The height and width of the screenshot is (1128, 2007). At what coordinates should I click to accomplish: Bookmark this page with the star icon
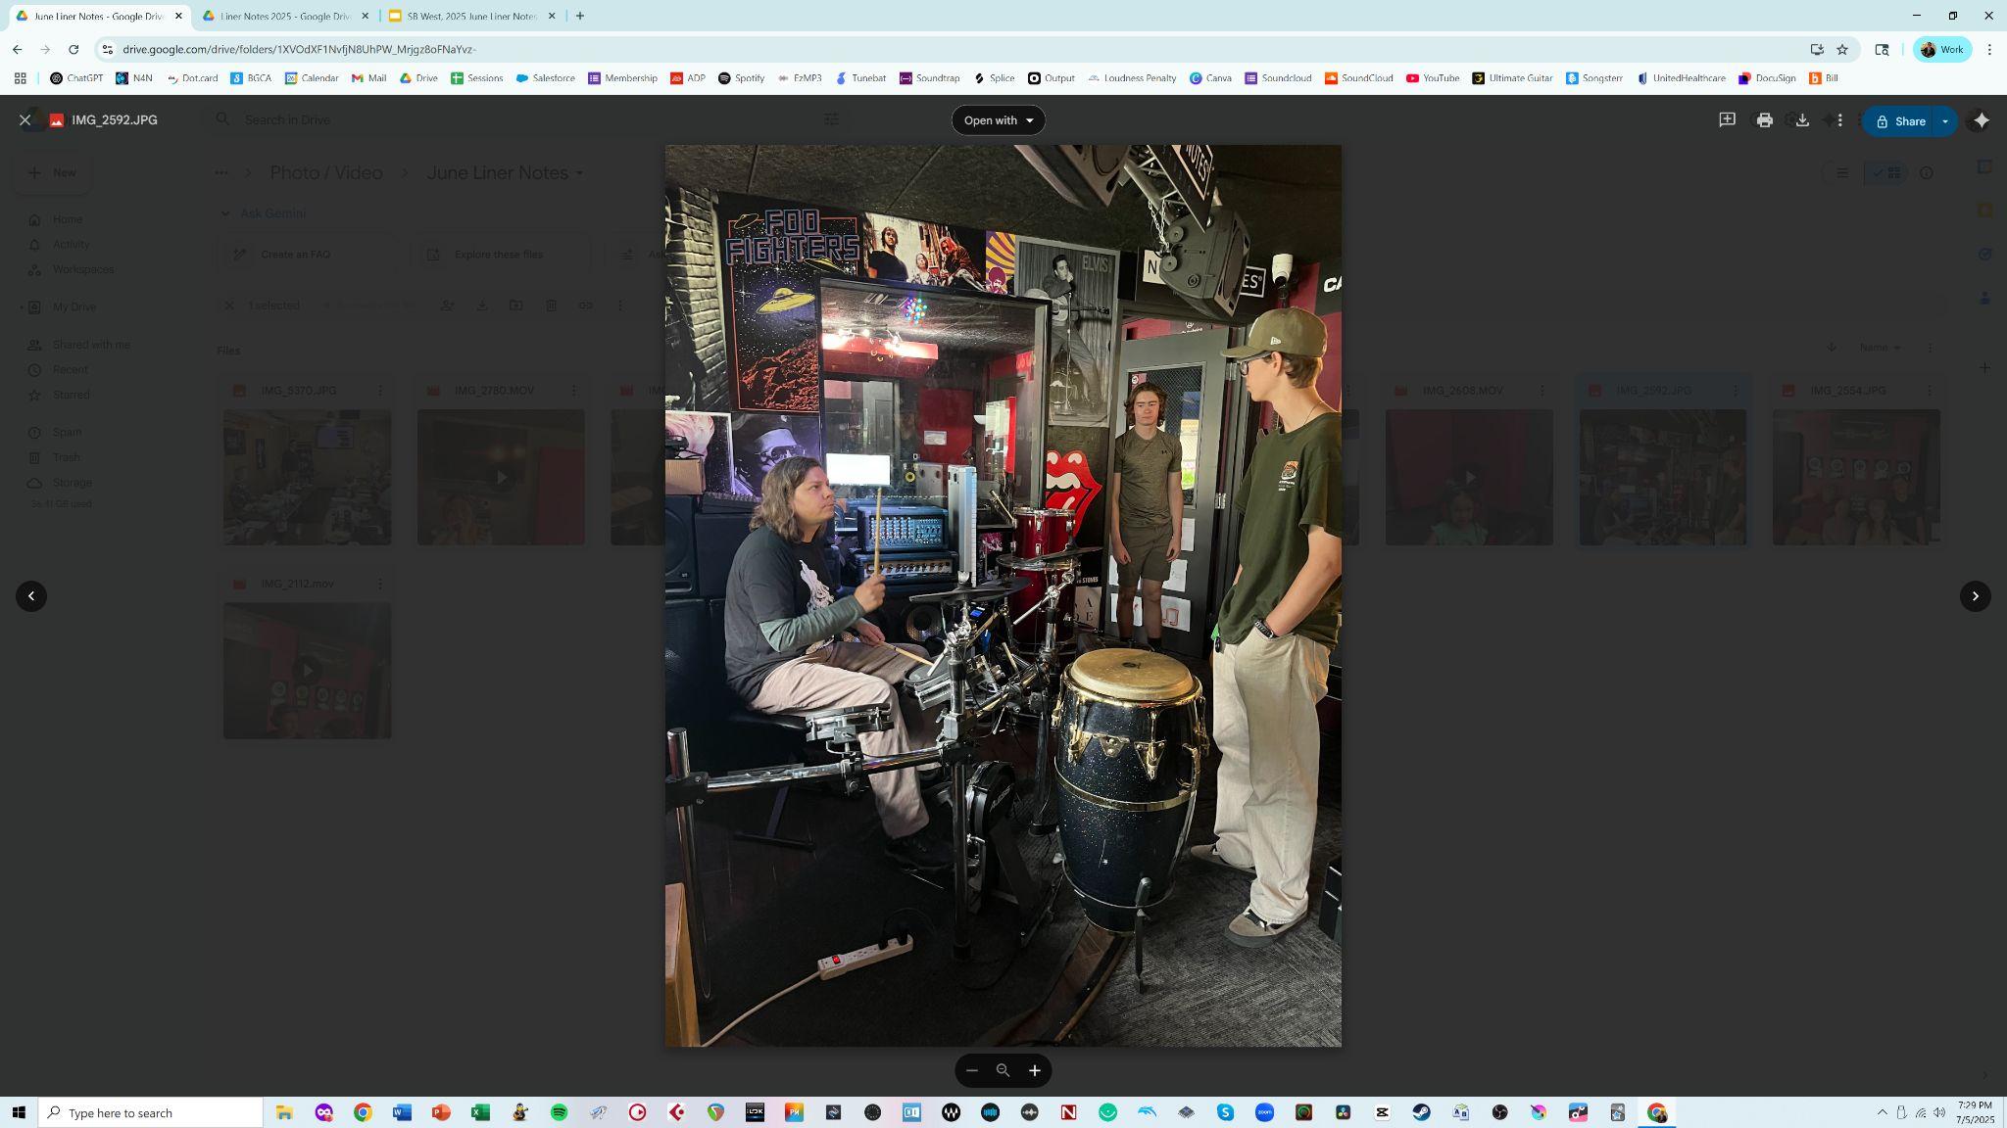1842,49
